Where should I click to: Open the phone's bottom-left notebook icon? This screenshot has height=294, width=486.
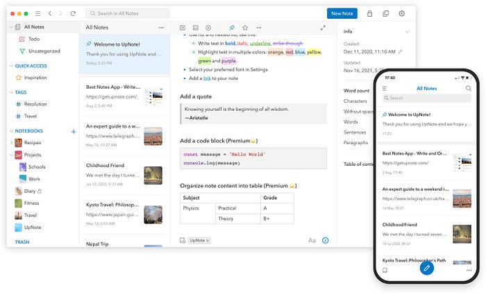click(x=385, y=270)
